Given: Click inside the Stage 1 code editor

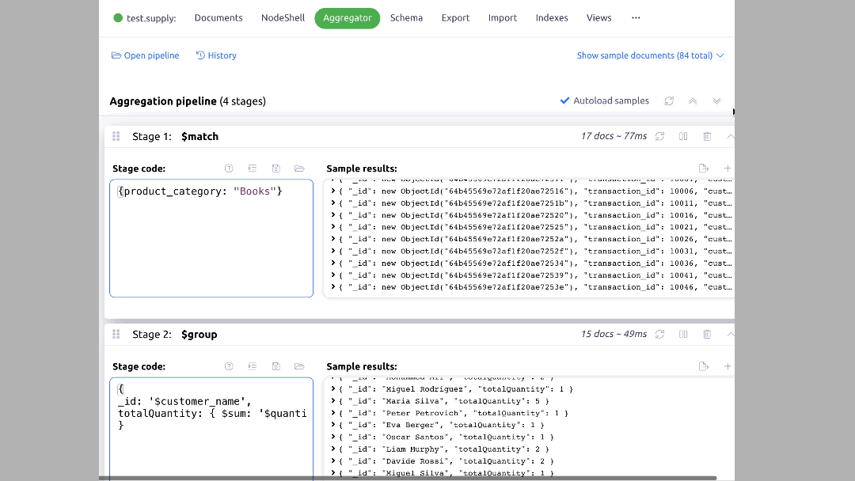Looking at the screenshot, I should coord(211,237).
